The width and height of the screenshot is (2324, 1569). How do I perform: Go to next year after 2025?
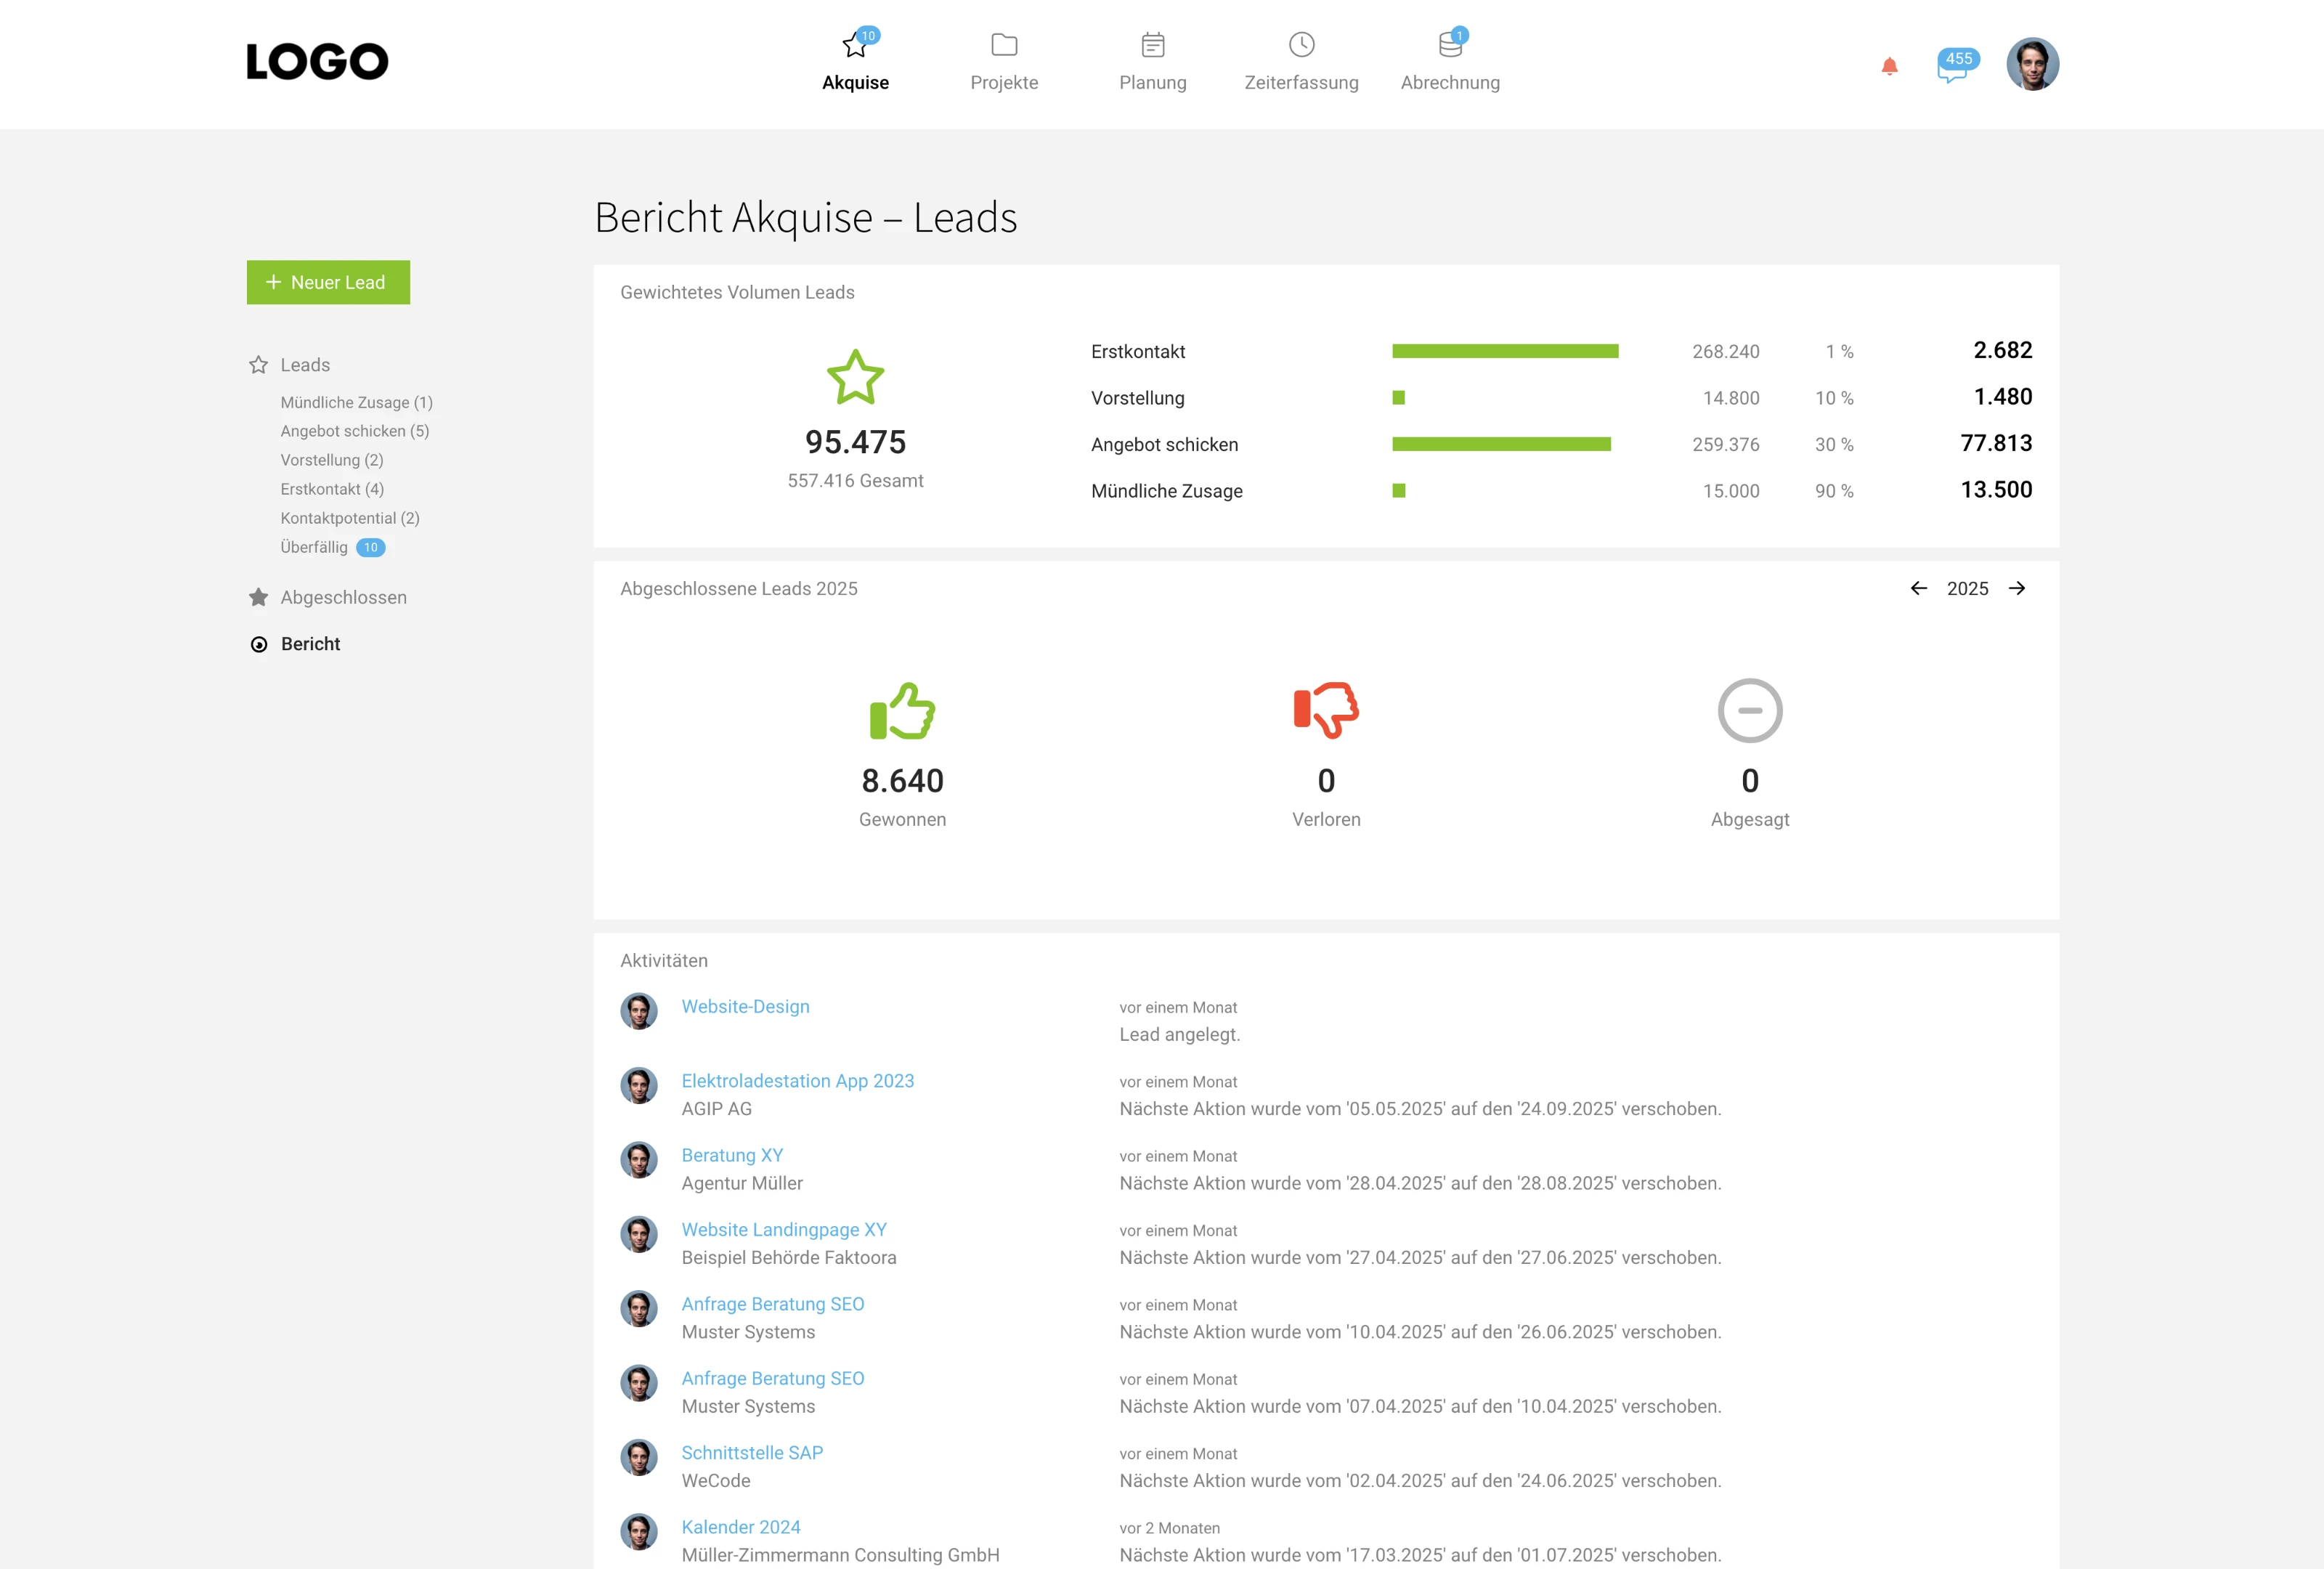pos(2016,588)
